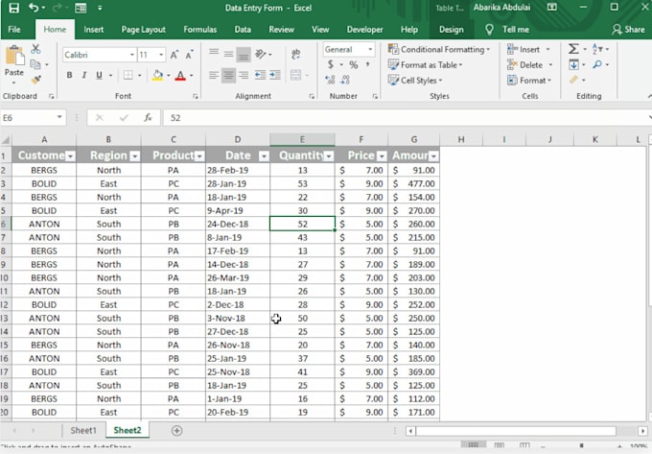Toggle Bold formatting
The height and width of the screenshot is (454, 652).
point(69,75)
